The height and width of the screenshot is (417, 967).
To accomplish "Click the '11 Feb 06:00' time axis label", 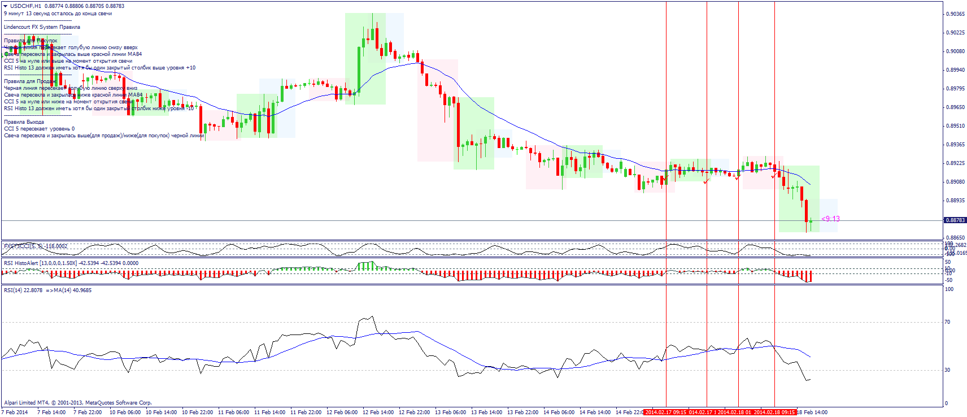I will (x=233, y=412).
